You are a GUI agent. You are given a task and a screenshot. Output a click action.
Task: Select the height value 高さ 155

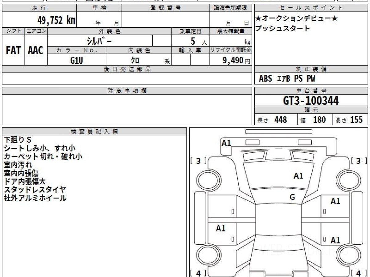pyautogui.click(x=349, y=120)
